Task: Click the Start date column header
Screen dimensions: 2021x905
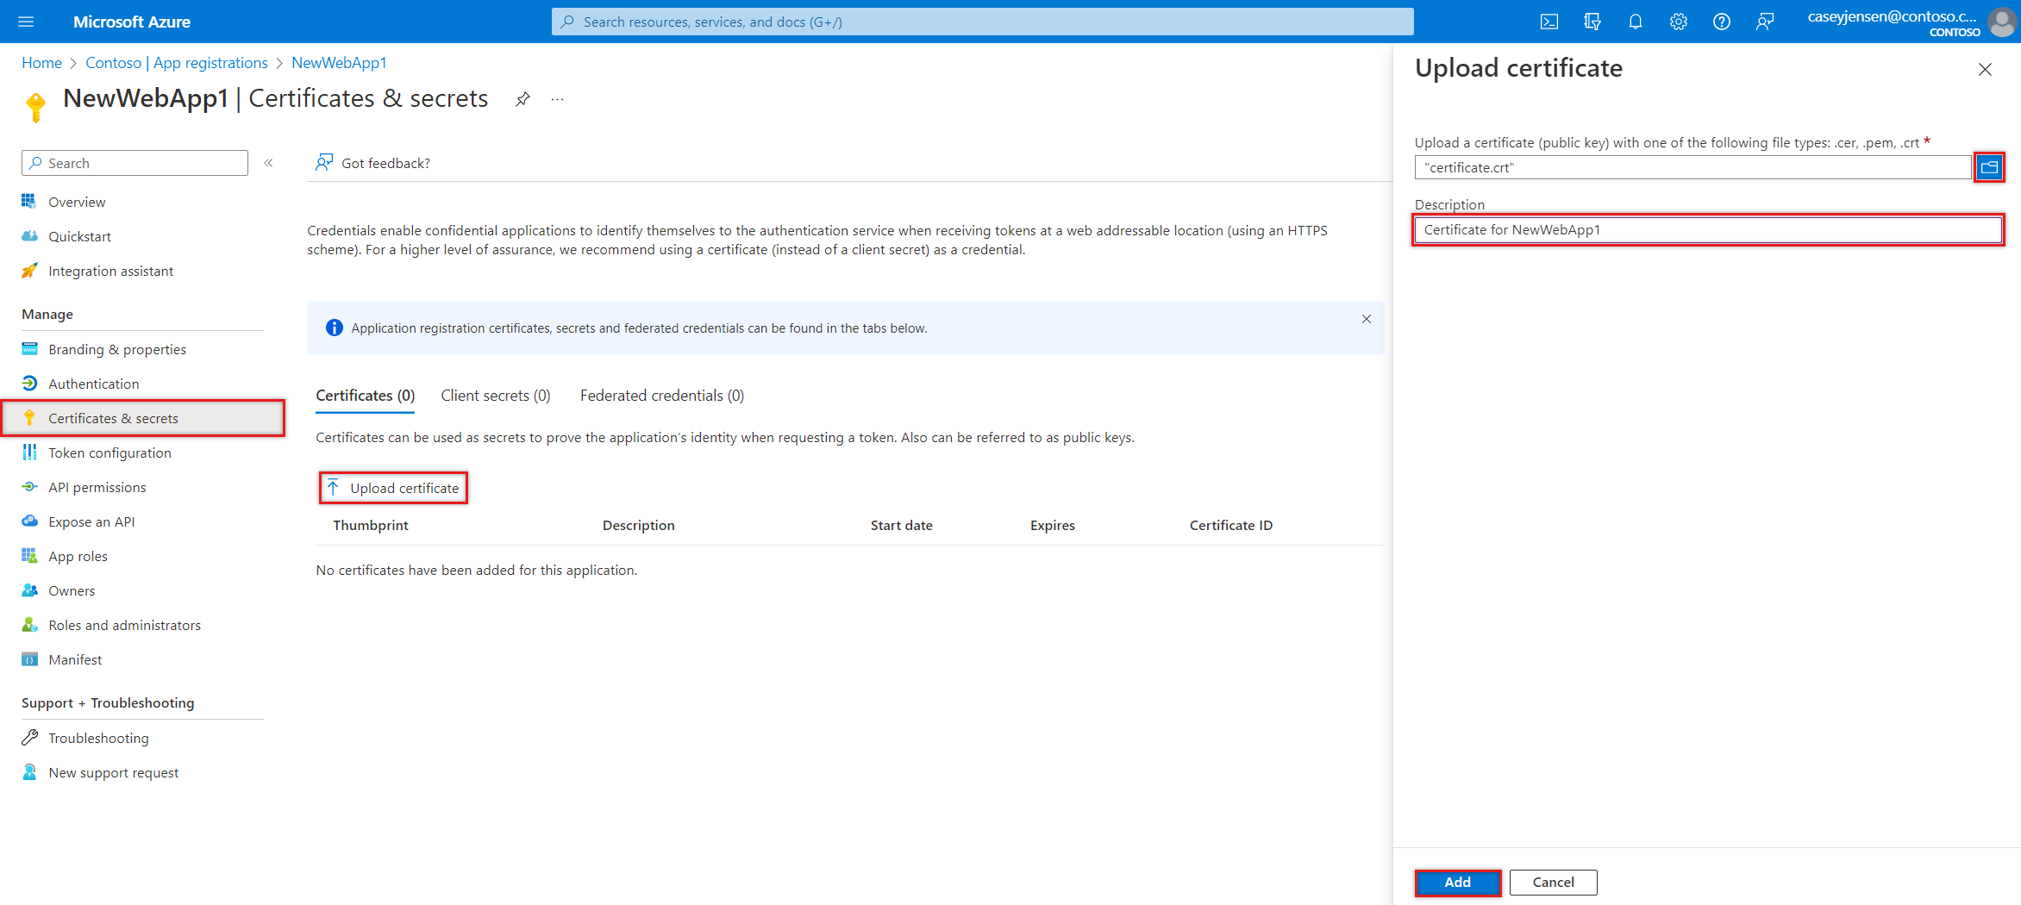Action: [901, 525]
